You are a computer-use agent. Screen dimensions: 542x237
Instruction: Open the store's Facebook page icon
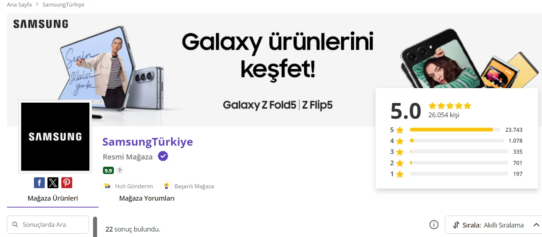click(x=39, y=182)
